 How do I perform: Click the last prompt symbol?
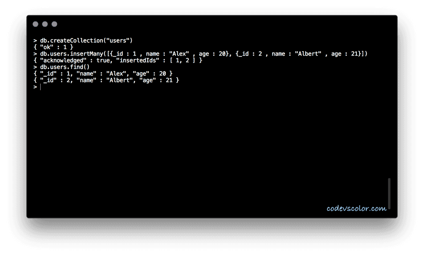pos(35,87)
